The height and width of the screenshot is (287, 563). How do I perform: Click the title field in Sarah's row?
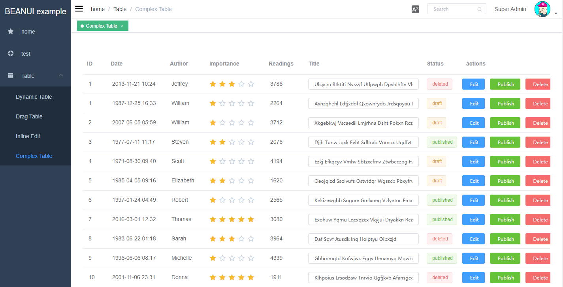click(x=363, y=239)
